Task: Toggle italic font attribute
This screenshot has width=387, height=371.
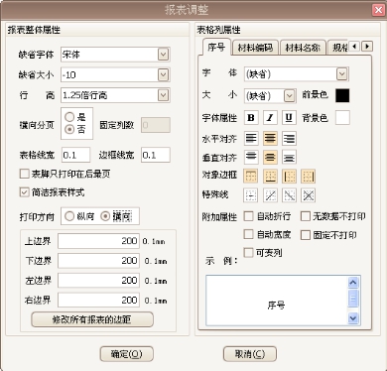Action: [x=270, y=117]
